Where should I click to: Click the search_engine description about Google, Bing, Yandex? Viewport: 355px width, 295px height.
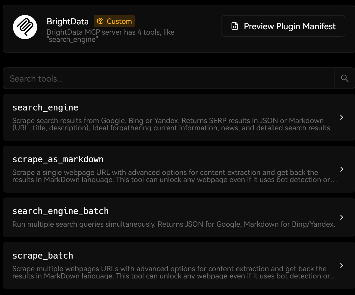tap(172, 124)
